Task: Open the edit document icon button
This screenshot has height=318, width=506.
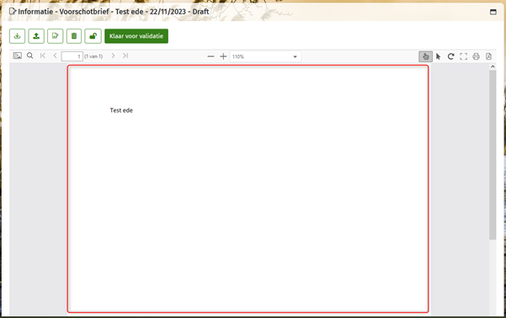Action: 56,36
